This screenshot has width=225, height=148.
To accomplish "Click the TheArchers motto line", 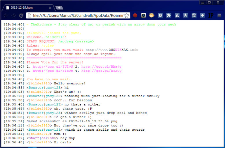I will (101, 25).
